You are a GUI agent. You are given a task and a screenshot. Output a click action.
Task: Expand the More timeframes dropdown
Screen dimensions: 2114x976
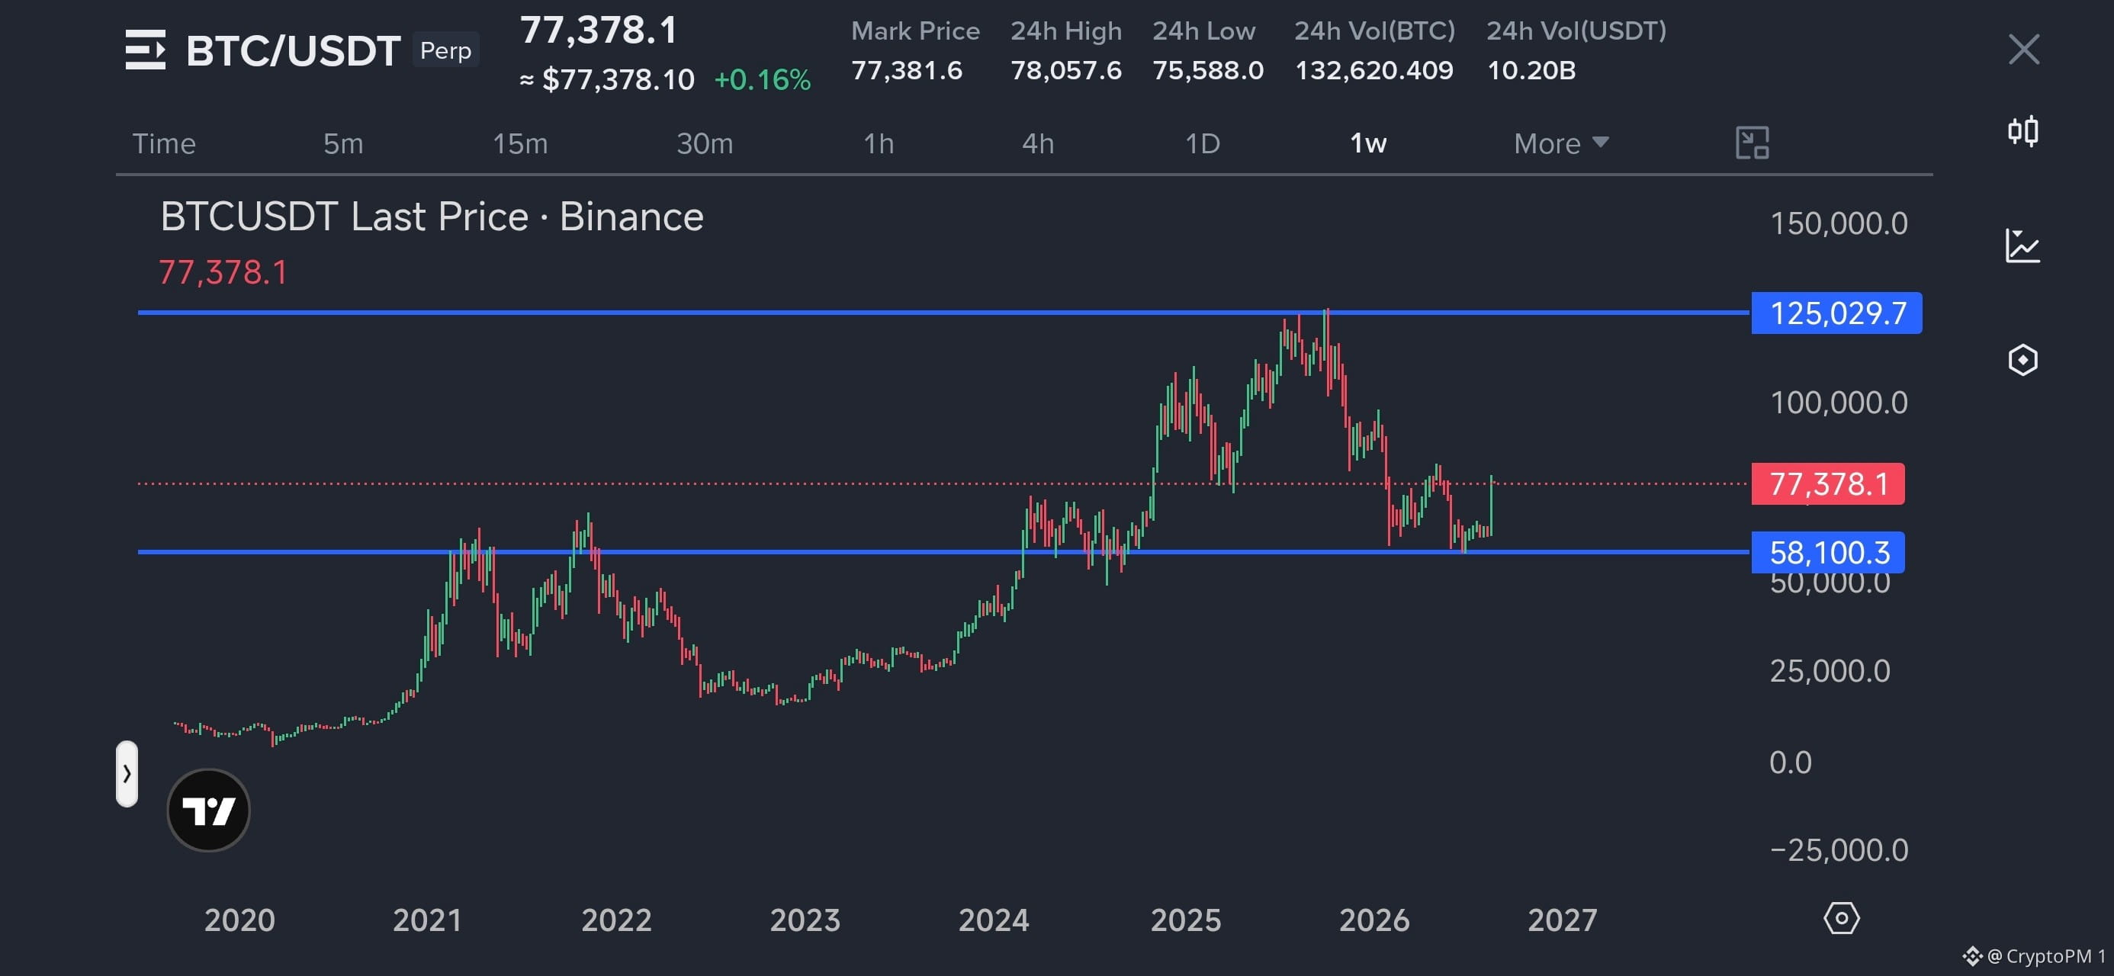1561,143
